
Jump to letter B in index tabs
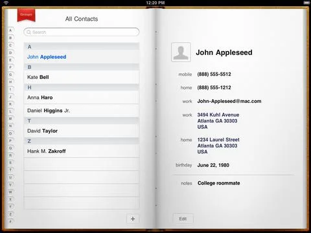click(10, 38)
